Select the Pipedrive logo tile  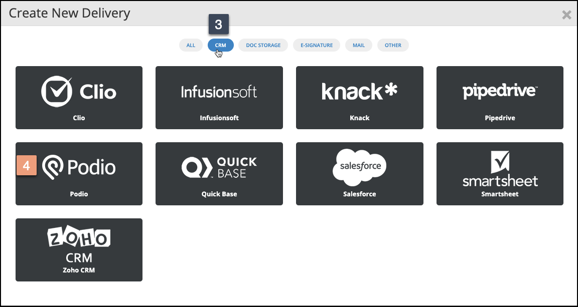(x=500, y=92)
